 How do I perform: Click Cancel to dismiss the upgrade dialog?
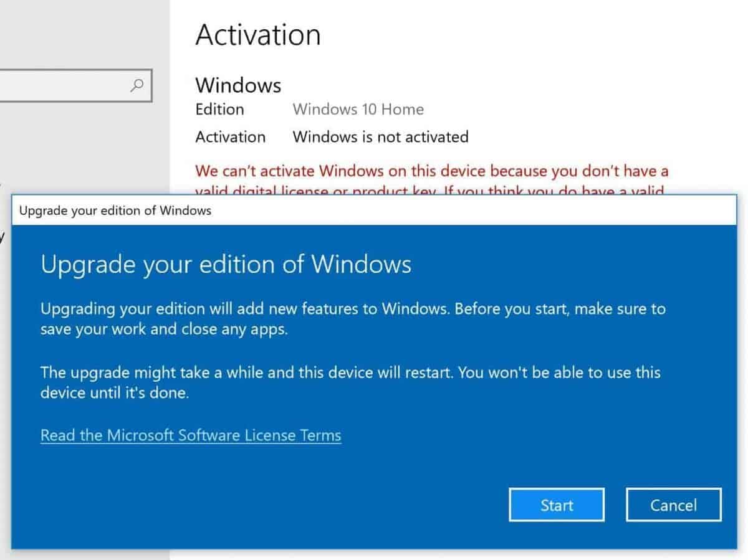(x=673, y=505)
